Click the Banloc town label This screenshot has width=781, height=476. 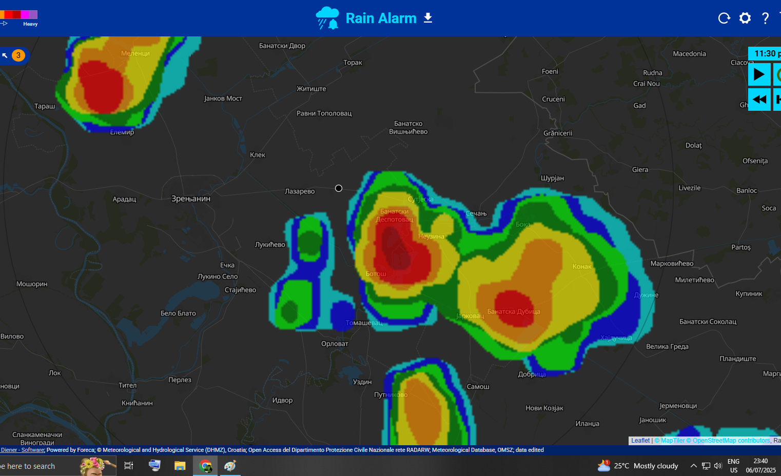747,191
